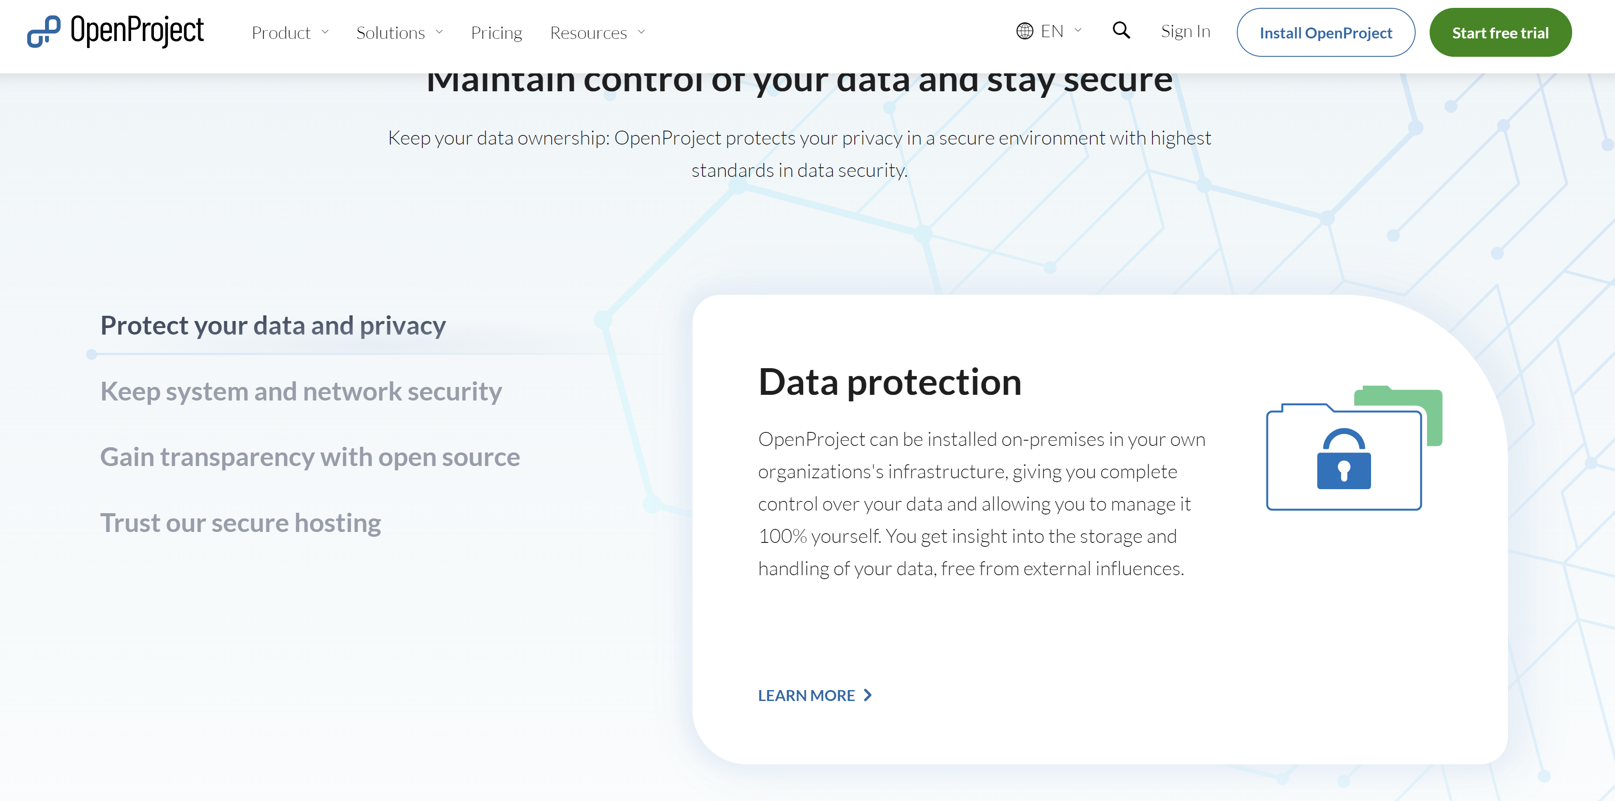Click the Sign In link
This screenshot has width=1615, height=801.
(x=1185, y=31)
